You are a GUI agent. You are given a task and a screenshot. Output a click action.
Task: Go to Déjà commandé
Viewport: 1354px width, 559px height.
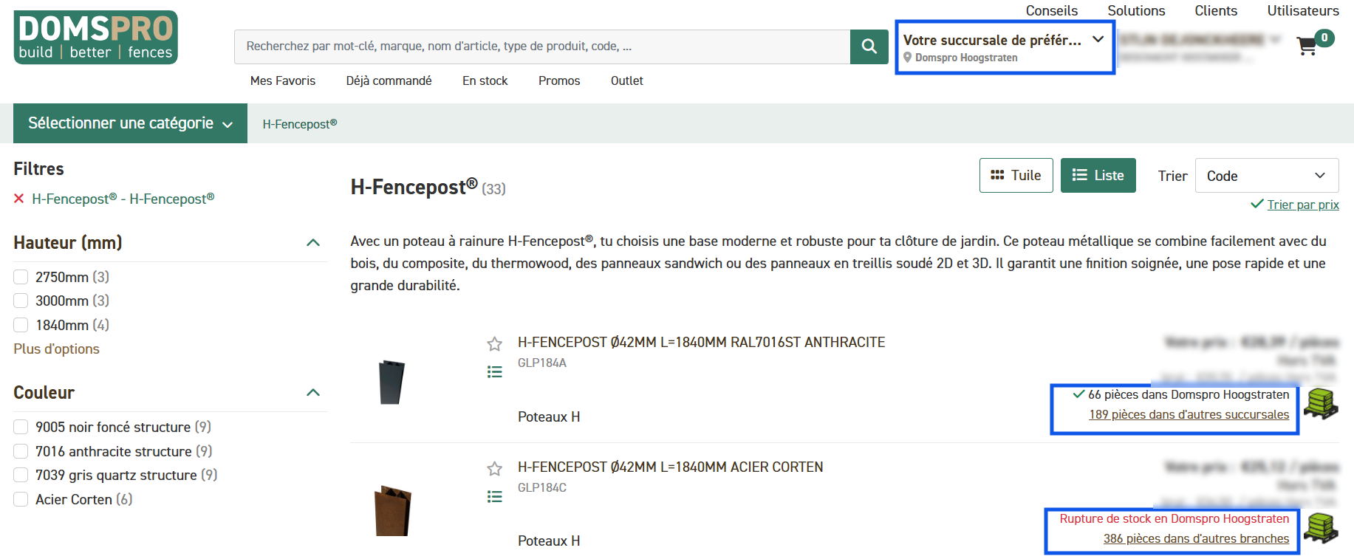click(389, 80)
